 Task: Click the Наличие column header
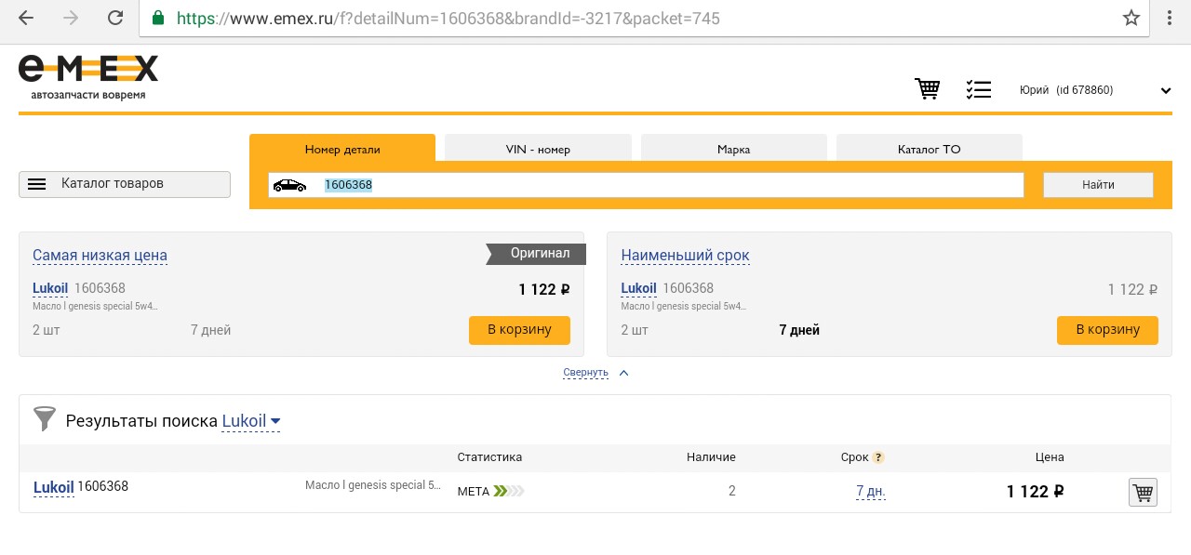point(711,457)
